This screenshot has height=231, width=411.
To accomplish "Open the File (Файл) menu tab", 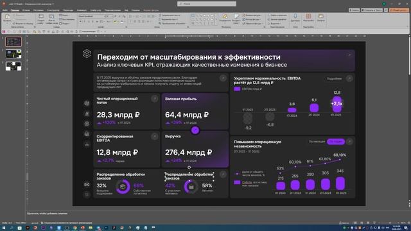I will [x=5, y=10].
